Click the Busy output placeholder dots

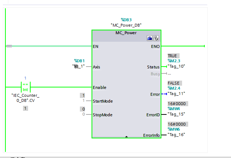tap(169, 73)
